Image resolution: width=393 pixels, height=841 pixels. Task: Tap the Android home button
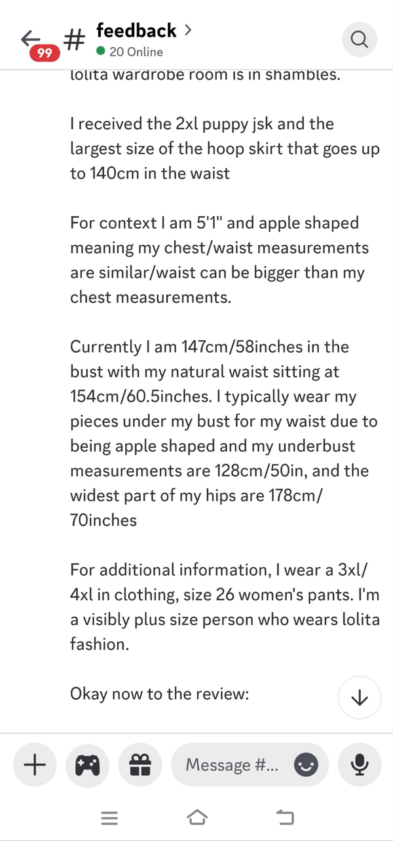pyautogui.click(x=196, y=818)
